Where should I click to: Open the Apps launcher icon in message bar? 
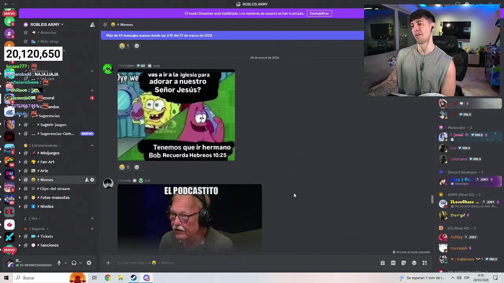coord(425,263)
